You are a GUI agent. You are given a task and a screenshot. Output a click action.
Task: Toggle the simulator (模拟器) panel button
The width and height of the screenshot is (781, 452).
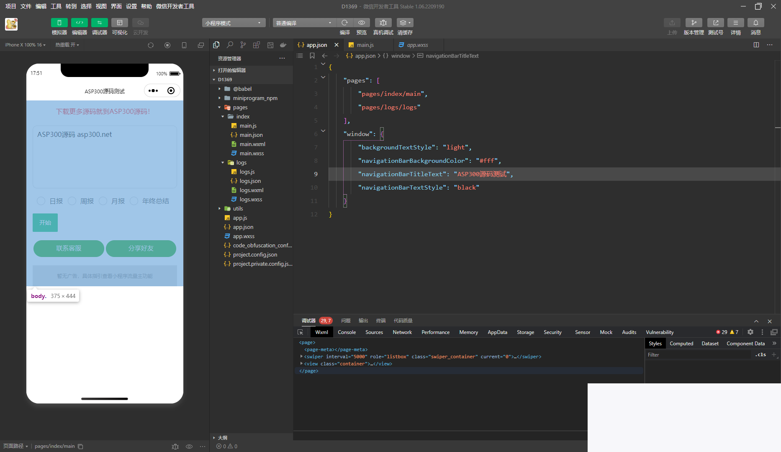[59, 23]
